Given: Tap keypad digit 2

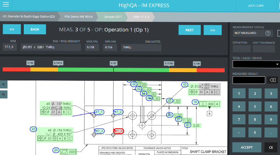Looking at the screenshot, I should click(255, 93).
